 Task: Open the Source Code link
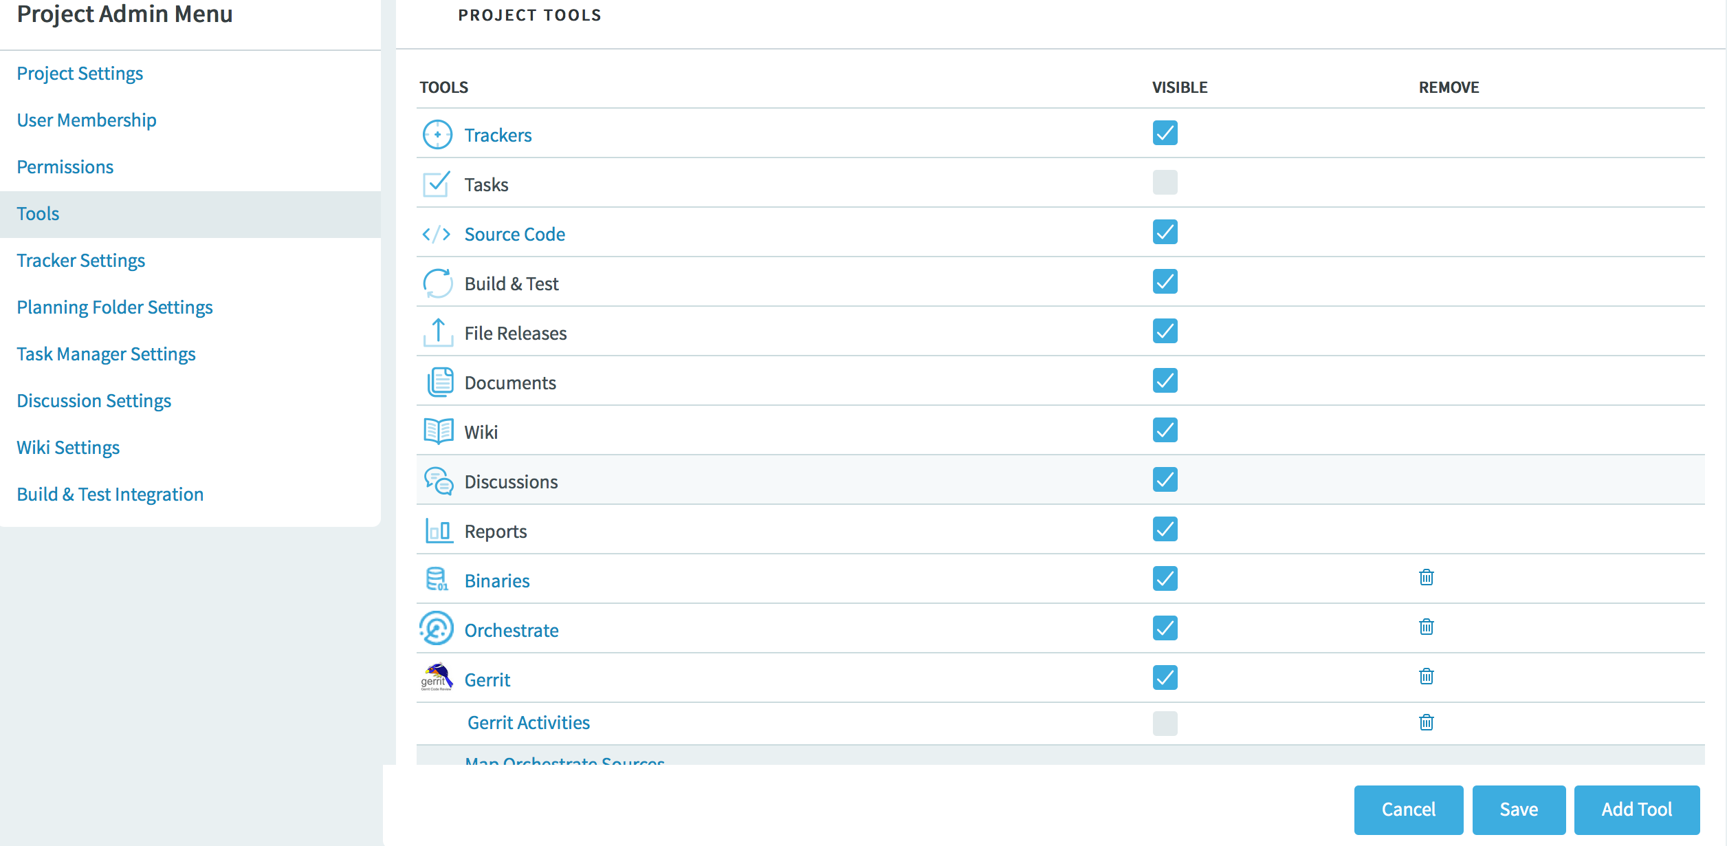tap(515, 235)
